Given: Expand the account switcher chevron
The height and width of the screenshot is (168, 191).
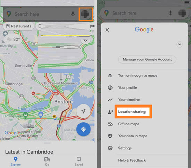Looking at the screenshot, I should coord(180,44).
